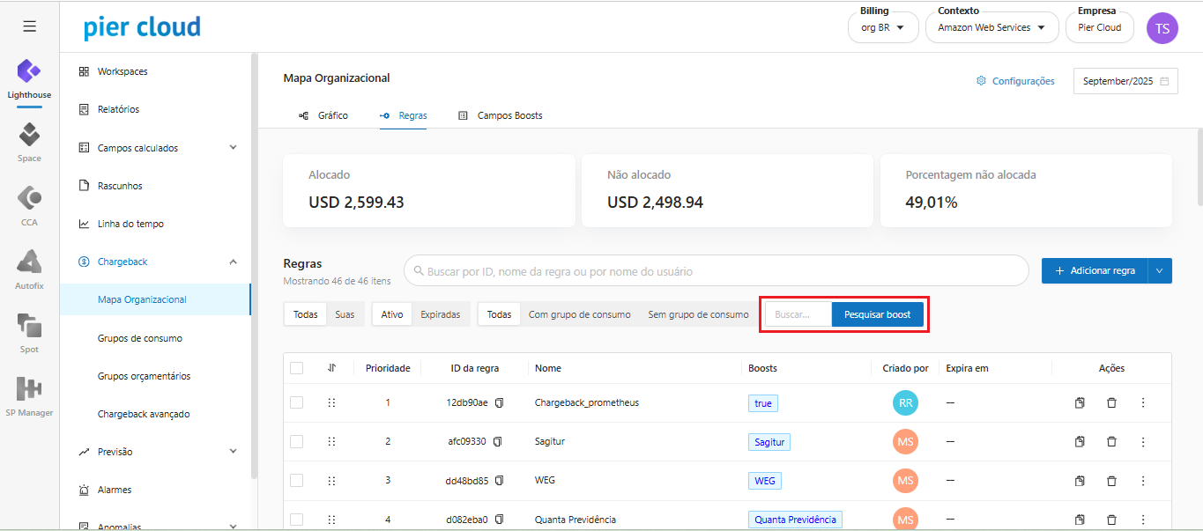This screenshot has height=531, width=1203.
Task: Check the Chargeback_prometheus rule checkbox
Action: pyautogui.click(x=297, y=402)
